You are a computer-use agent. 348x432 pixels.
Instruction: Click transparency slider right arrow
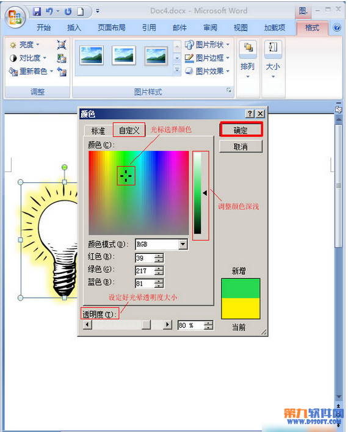click(x=167, y=325)
